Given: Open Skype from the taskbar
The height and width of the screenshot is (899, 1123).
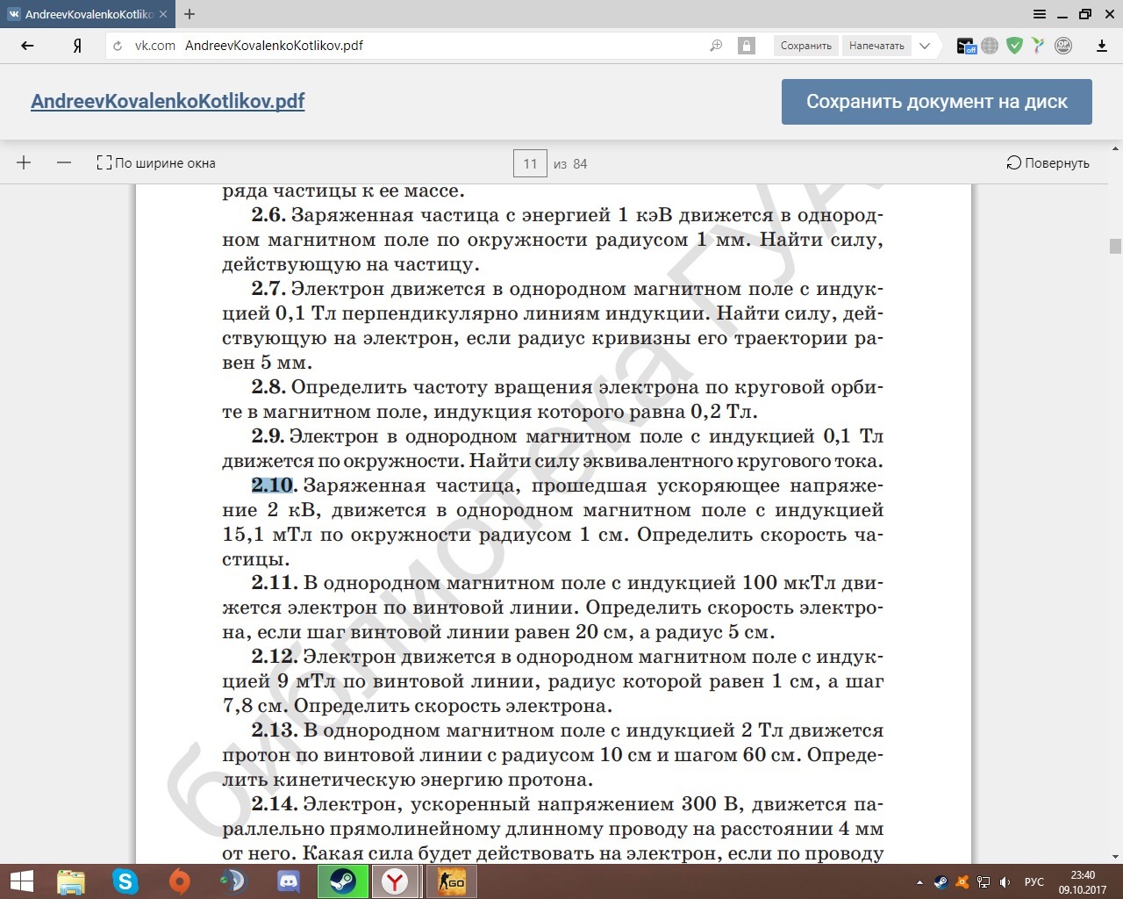Looking at the screenshot, I should pyautogui.click(x=125, y=881).
